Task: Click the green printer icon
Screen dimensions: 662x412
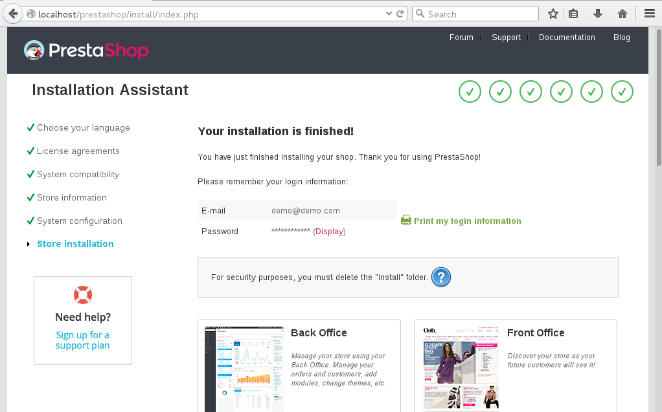Action: click(x=405, y=220)
